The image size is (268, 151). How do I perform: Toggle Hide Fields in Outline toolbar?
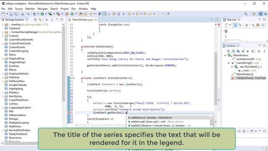238,51
